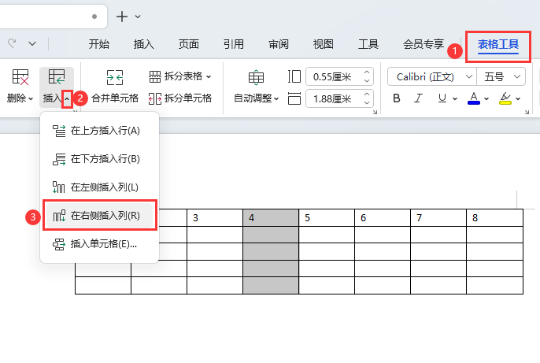Edit the 0.55厘米 height field
The width and height of the screenshot is (540, 363).
[x=332, y=77]
